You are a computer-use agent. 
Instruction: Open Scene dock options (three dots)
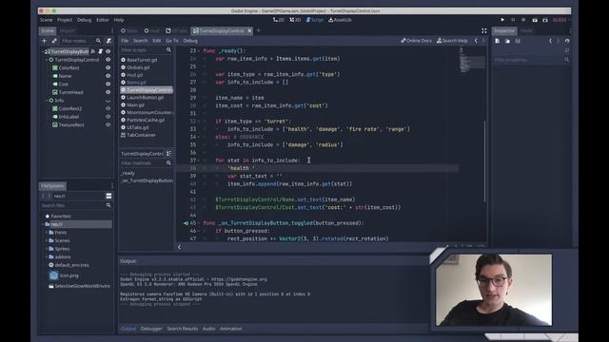112,30
